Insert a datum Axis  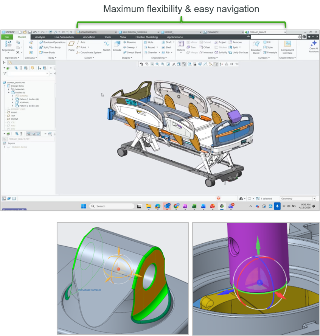pos(81,42)
